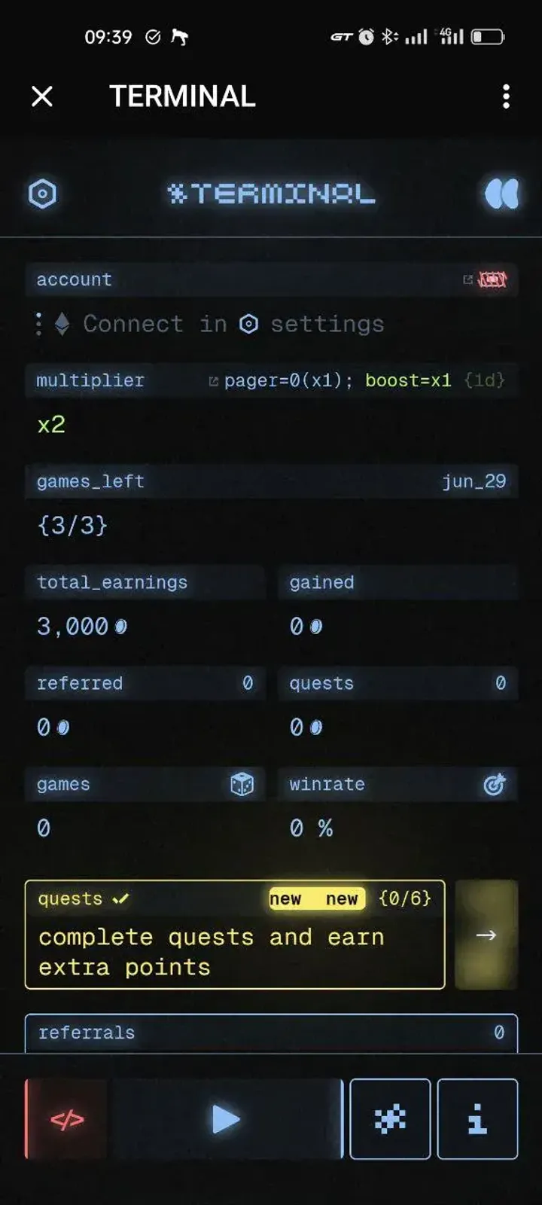
Task: Select the red code </> icon in bottom bar
Action: (x=66, y=1118)
